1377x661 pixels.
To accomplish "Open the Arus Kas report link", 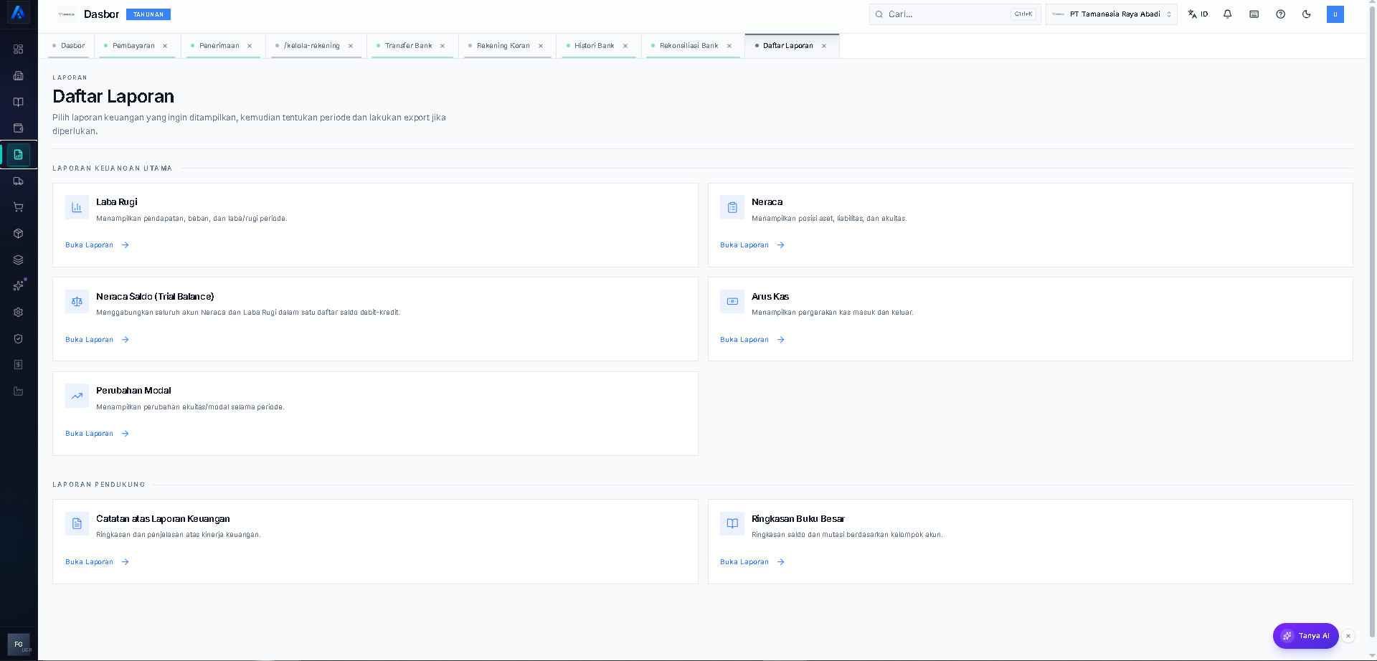I will click(752, 340).
